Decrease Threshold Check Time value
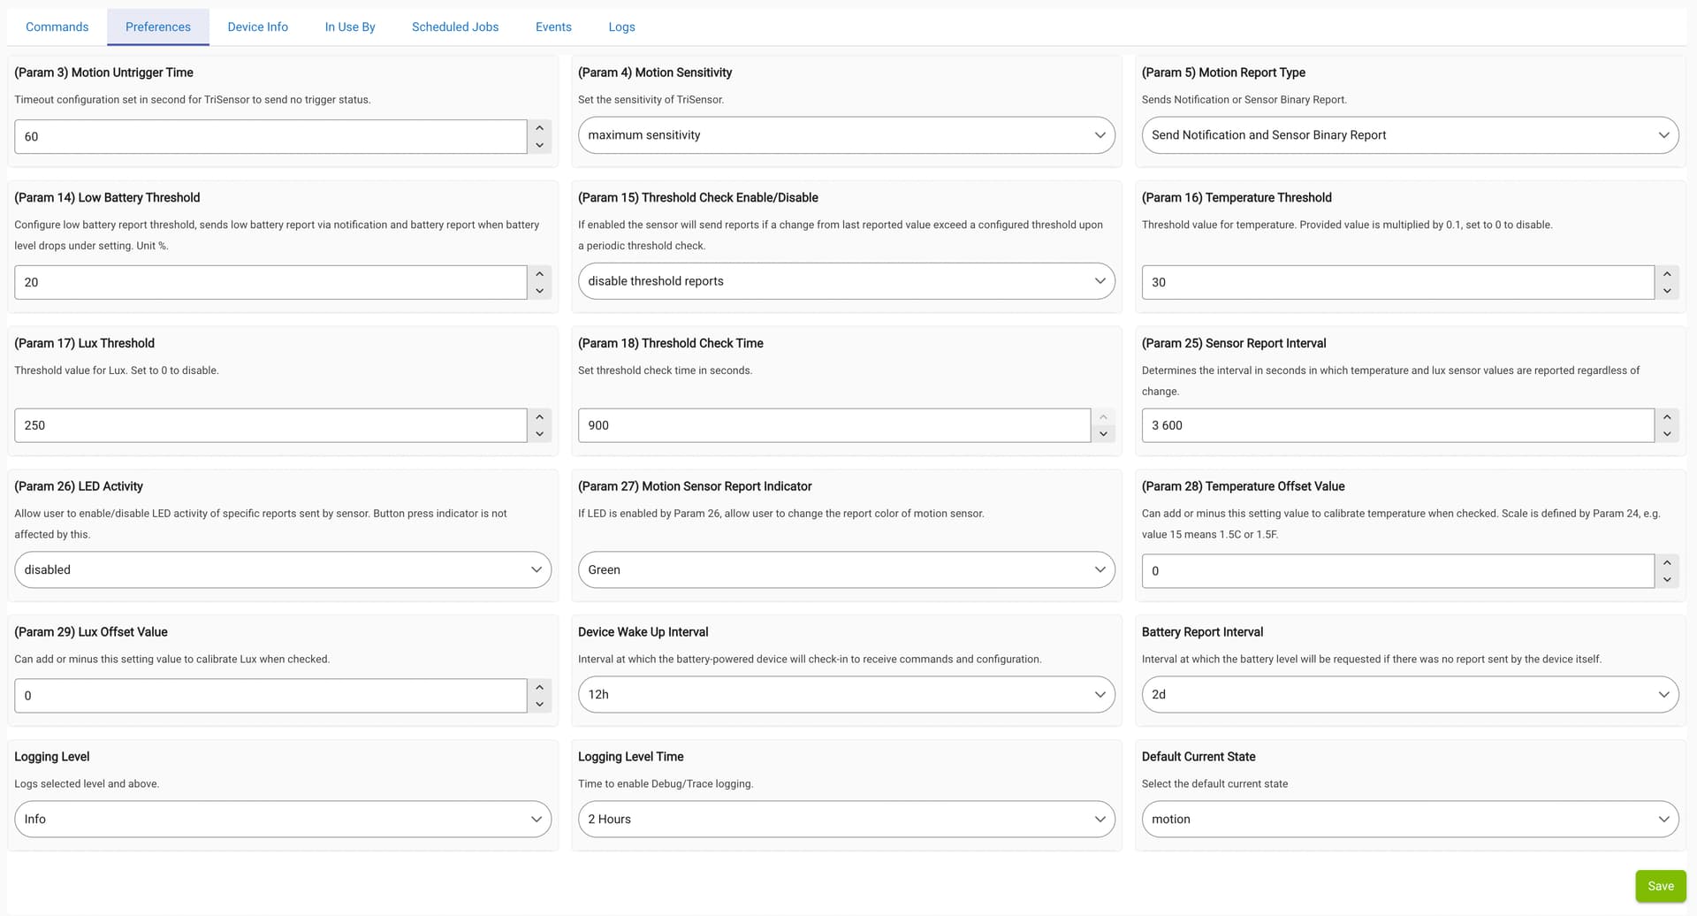 [1103, 434]
